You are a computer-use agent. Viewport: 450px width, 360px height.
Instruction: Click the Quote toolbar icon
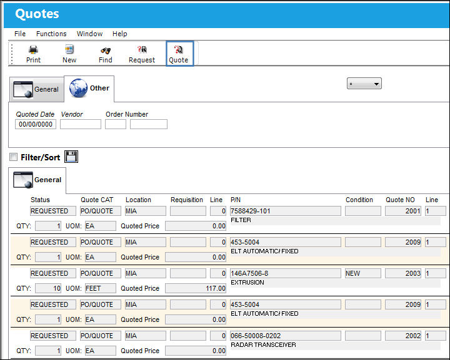click(x=179, y=54)
